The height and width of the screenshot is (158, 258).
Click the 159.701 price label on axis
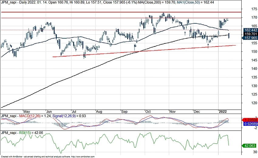click(x=251, y=34)
